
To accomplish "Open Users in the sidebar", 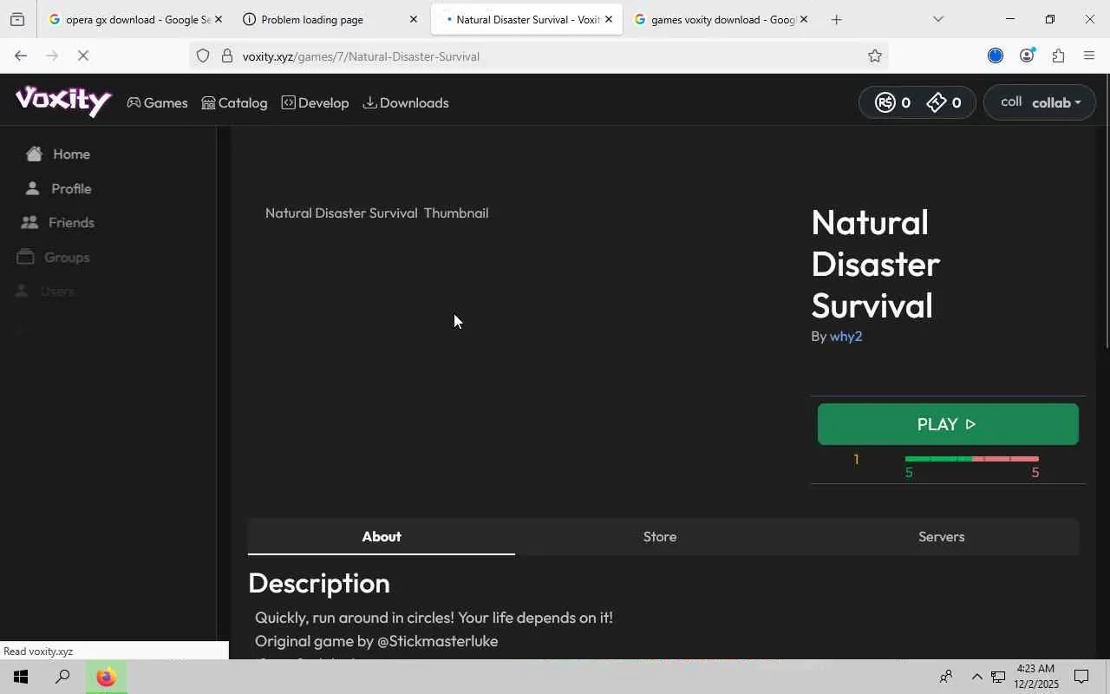I will point(47,291).
